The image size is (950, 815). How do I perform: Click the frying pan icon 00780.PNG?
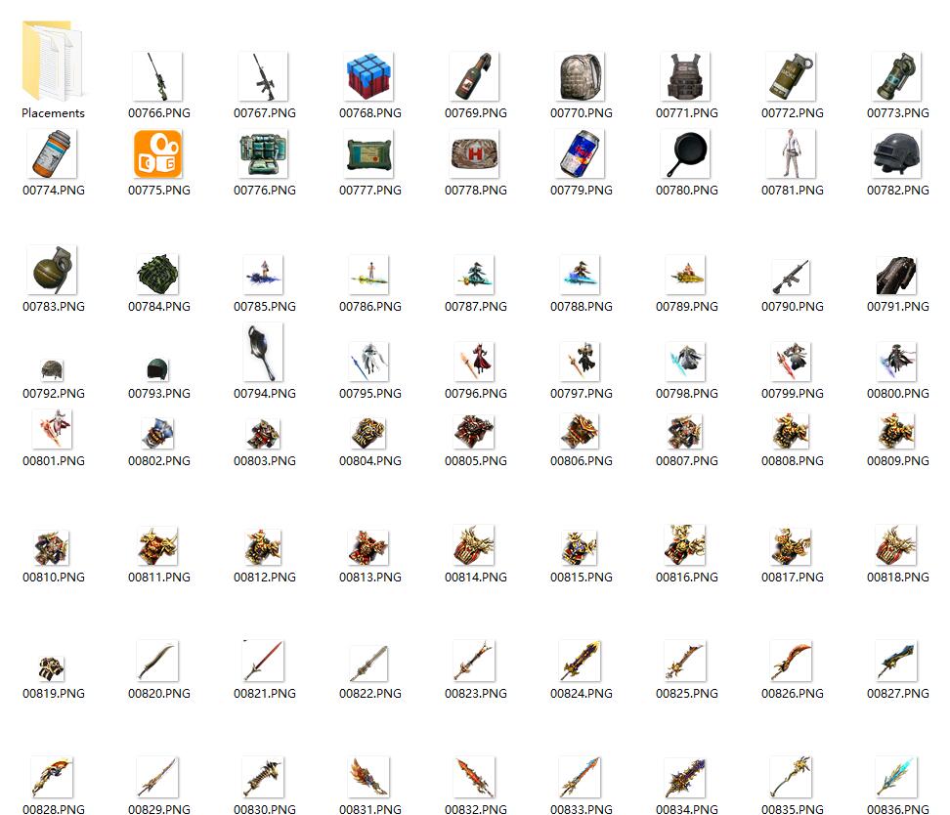(x=685, y=153)
